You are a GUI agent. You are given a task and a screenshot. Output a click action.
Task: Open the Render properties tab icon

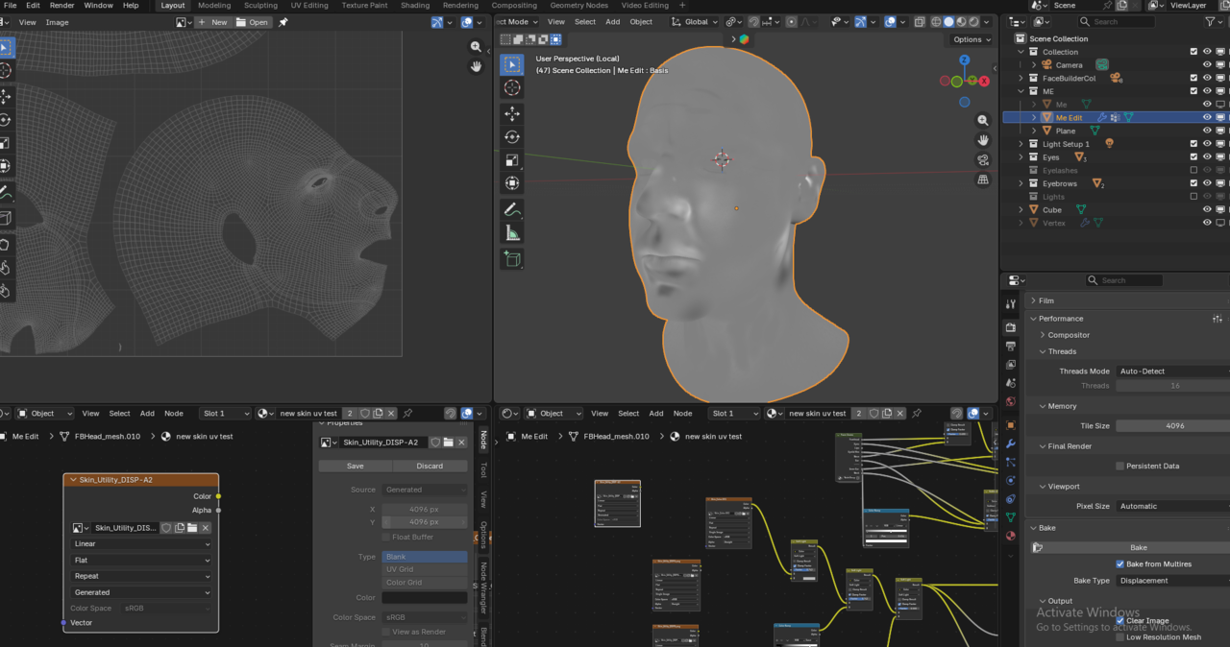point(1011,325)
